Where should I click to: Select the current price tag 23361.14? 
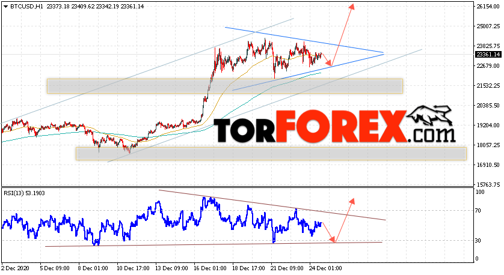point(488,55)
